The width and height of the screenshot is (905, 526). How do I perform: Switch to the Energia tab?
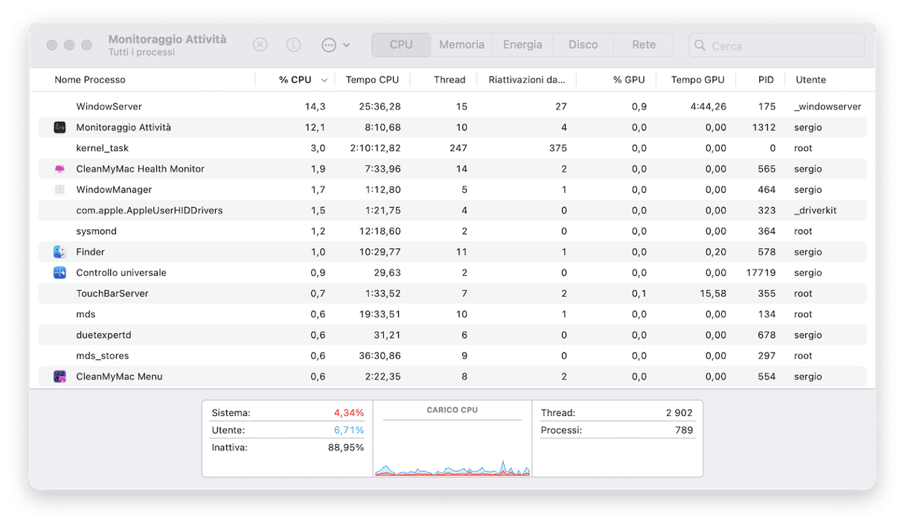click(522, 45)
